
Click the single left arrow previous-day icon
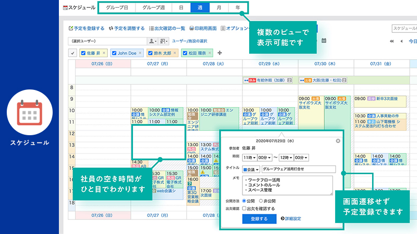pyautogui.click(x=401, y=41)
